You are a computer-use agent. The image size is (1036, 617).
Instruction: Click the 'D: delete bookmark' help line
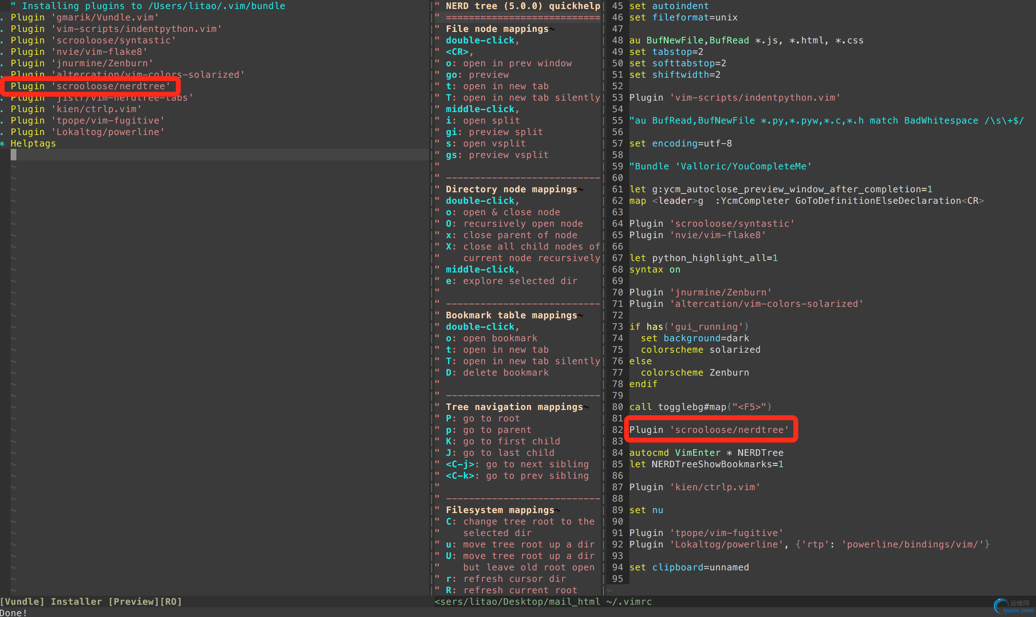pos(497,372)
